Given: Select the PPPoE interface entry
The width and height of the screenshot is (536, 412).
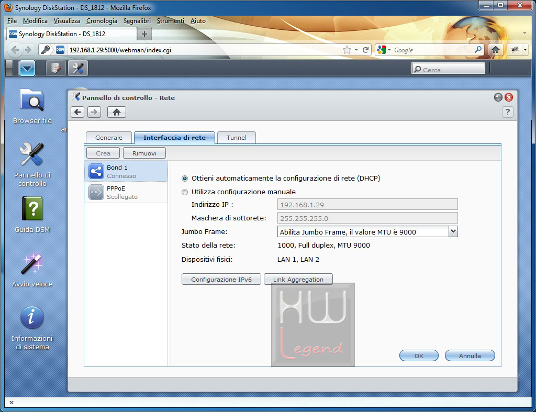Looking at the screenshot, I should pyautogui.click(x=126, y=192).
